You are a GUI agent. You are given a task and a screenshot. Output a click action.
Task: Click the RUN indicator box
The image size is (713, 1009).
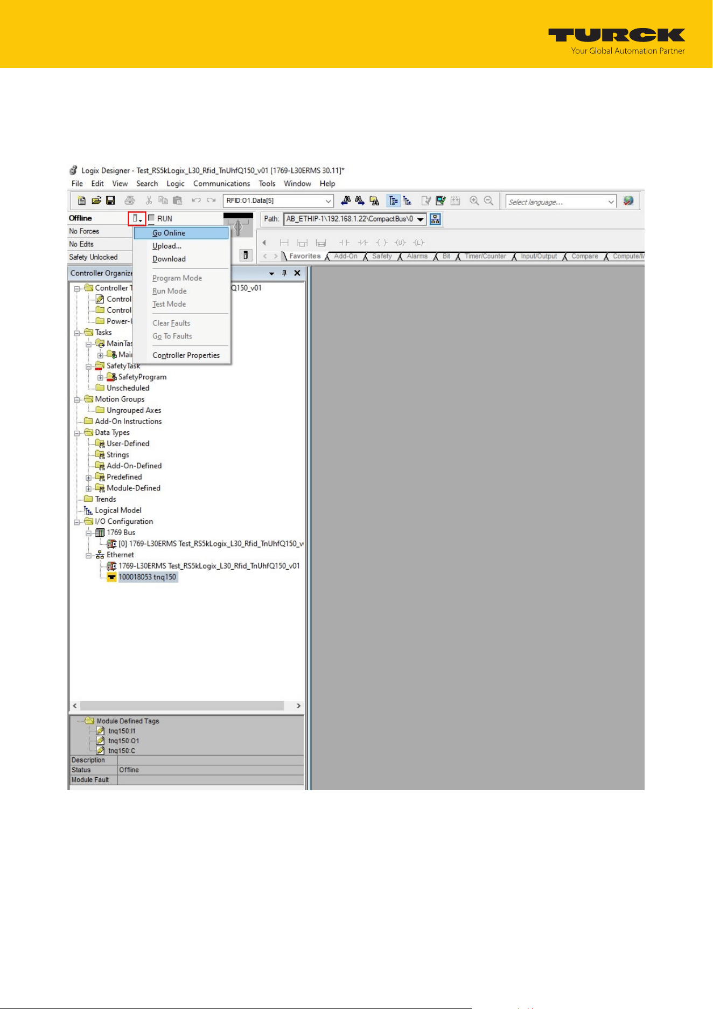point(151,218)
